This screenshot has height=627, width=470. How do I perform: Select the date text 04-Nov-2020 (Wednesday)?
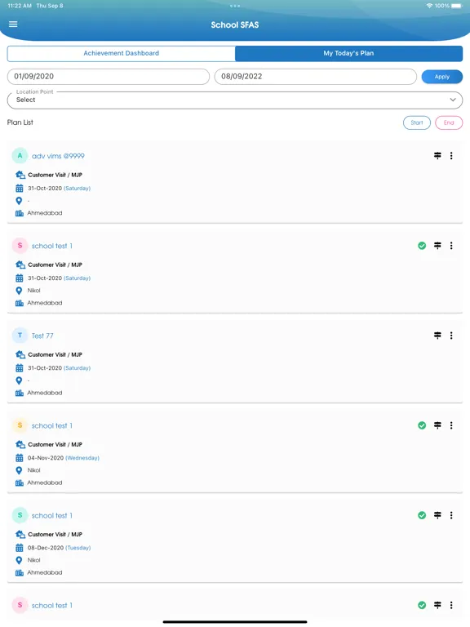click(63, 458)
